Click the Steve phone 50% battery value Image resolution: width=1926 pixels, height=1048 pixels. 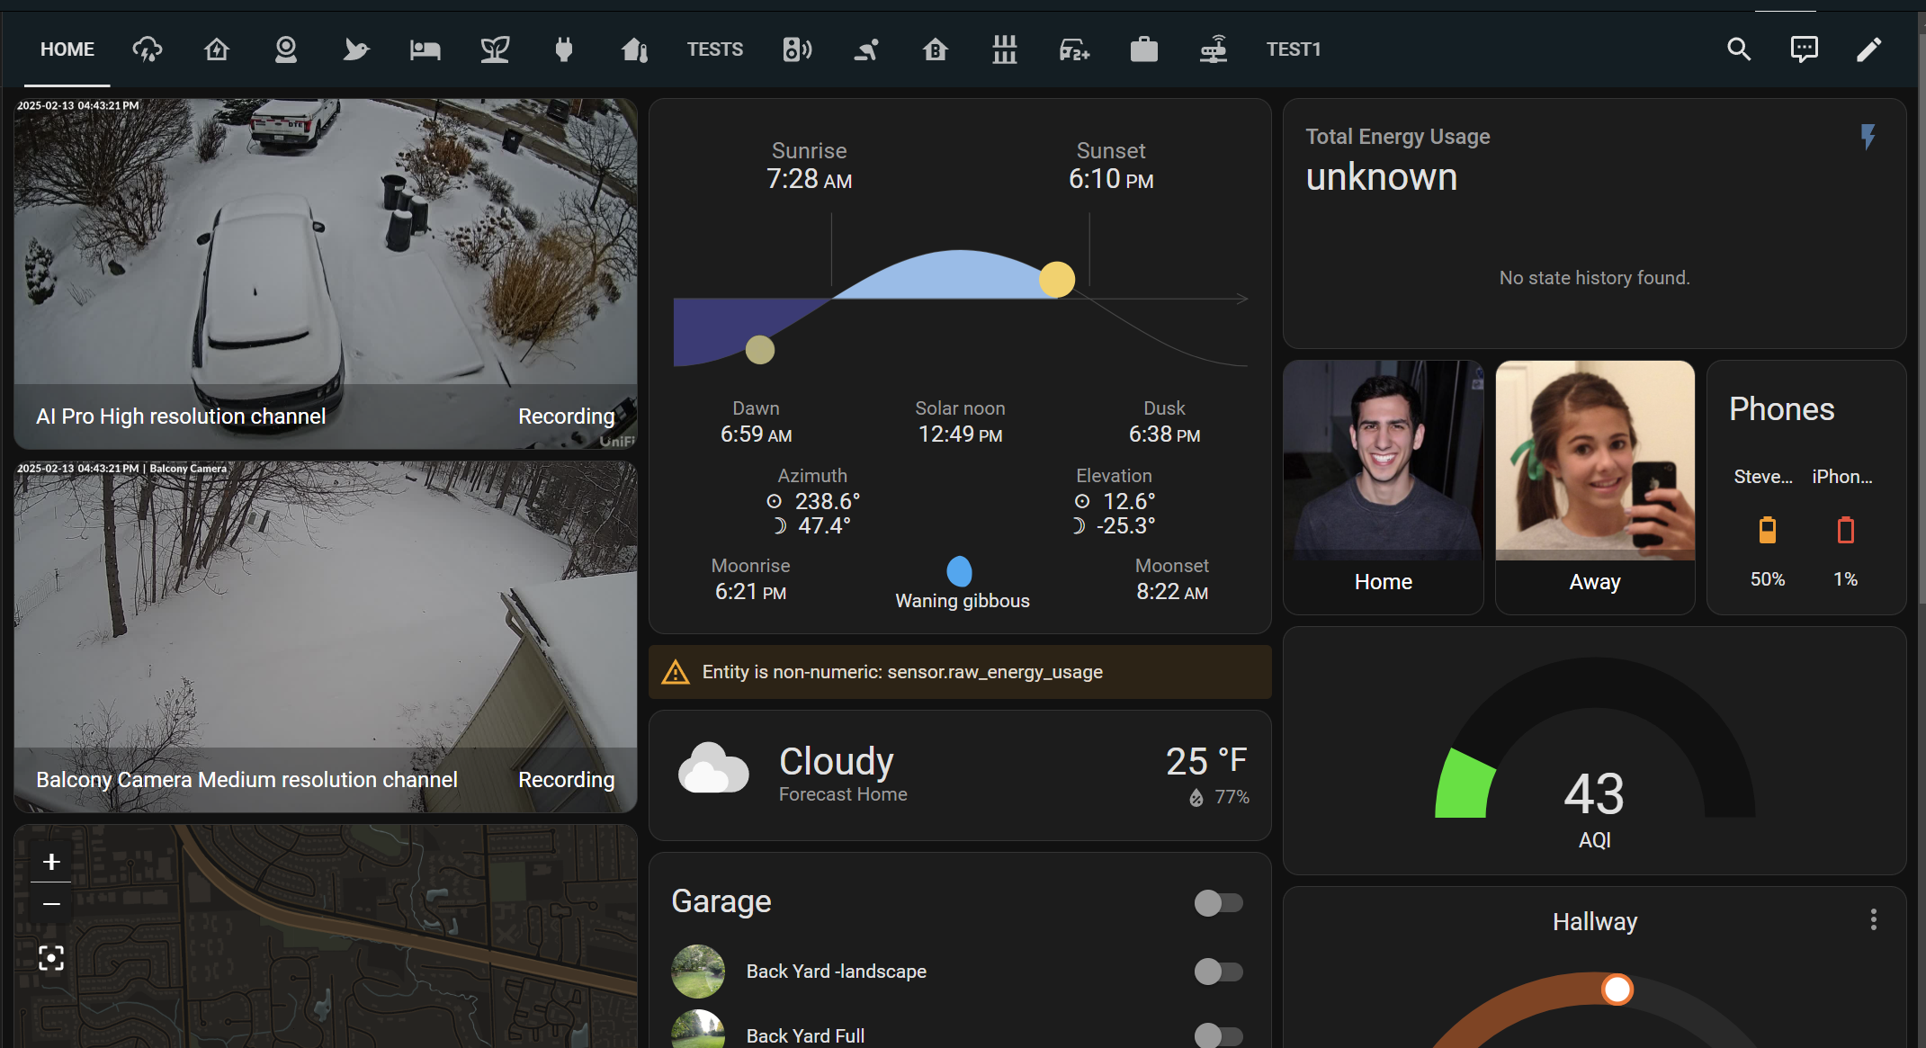click(x=1768, y=579)
